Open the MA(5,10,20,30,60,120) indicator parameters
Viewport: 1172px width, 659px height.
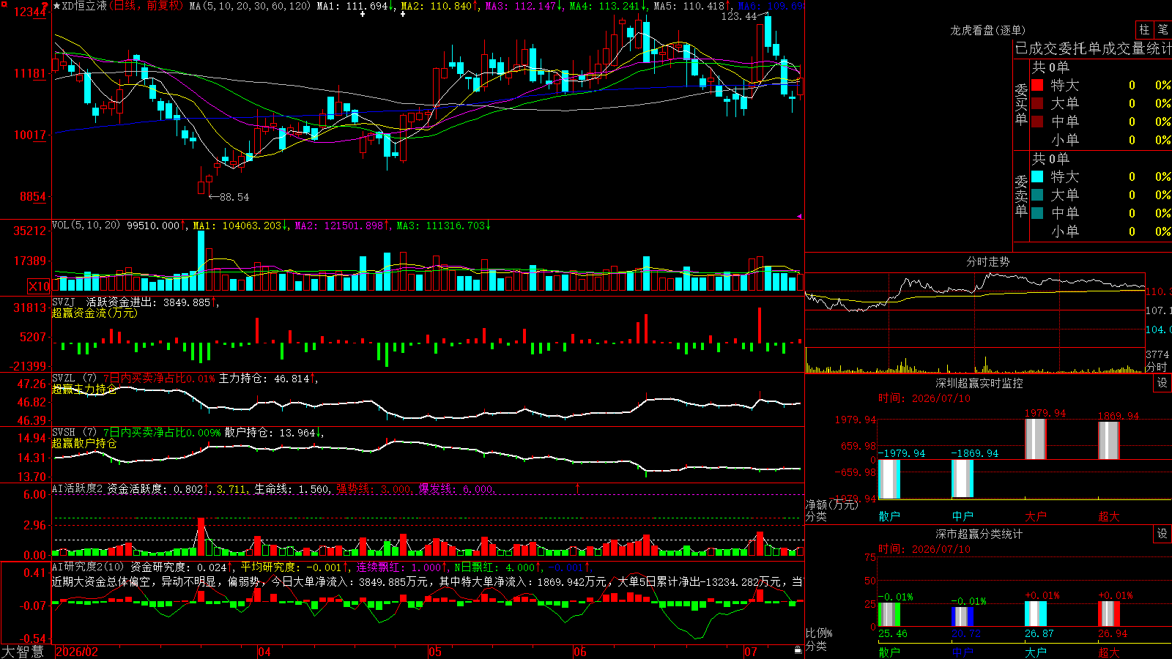click(x=249, y=6)
